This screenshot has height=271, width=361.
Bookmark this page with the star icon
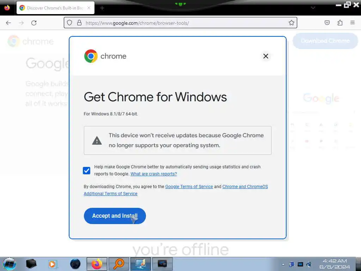[291, 23]
